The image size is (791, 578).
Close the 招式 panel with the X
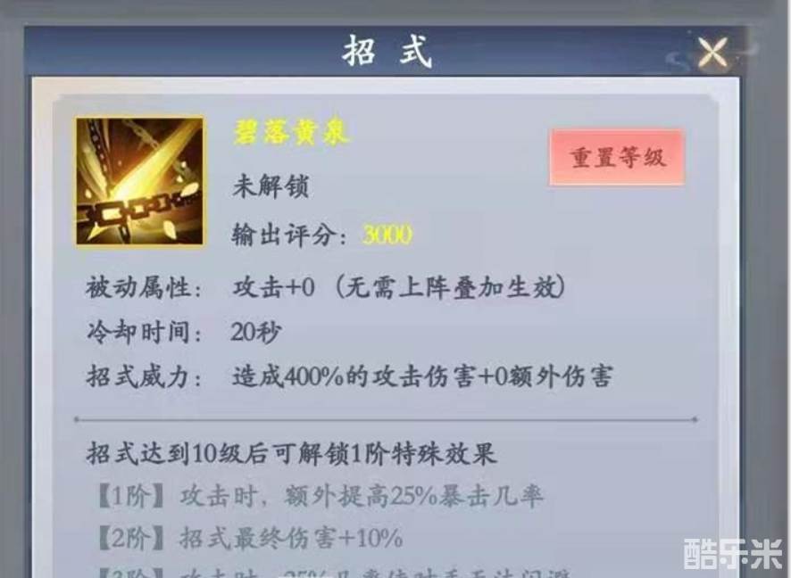tap(712, 52)
